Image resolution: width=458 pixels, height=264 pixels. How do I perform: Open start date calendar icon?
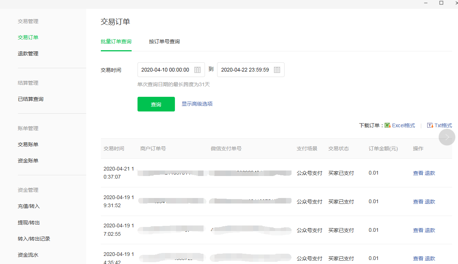pyautogui.click(x=197, y=70)
